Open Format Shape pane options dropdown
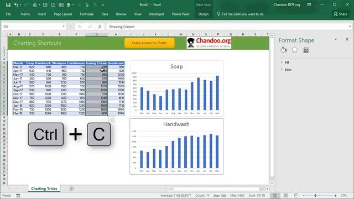Viewport: 354px width, 199px height. (x=336, y=39)
